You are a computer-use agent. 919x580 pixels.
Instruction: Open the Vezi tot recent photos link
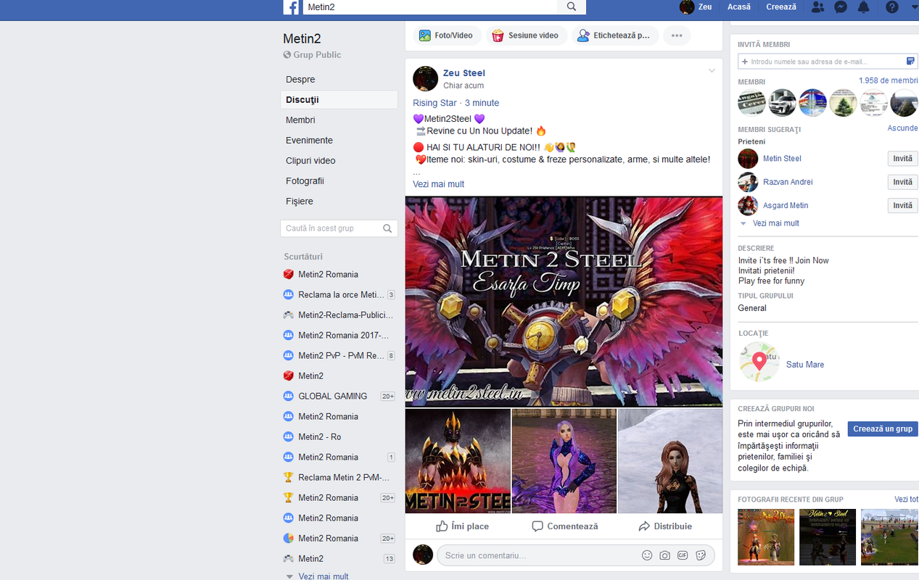click(x=906, y=500)
